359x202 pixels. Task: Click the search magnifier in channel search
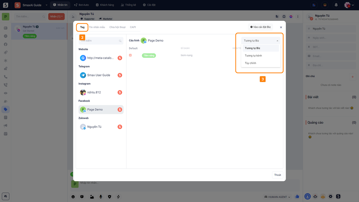tap(120, 41)
